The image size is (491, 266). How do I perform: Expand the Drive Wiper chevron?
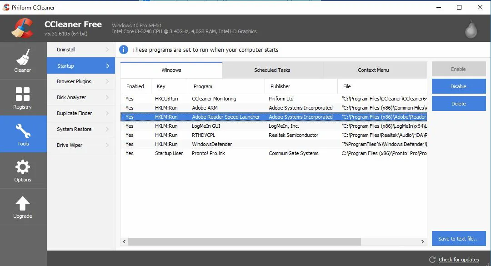[x=107, y=145]
